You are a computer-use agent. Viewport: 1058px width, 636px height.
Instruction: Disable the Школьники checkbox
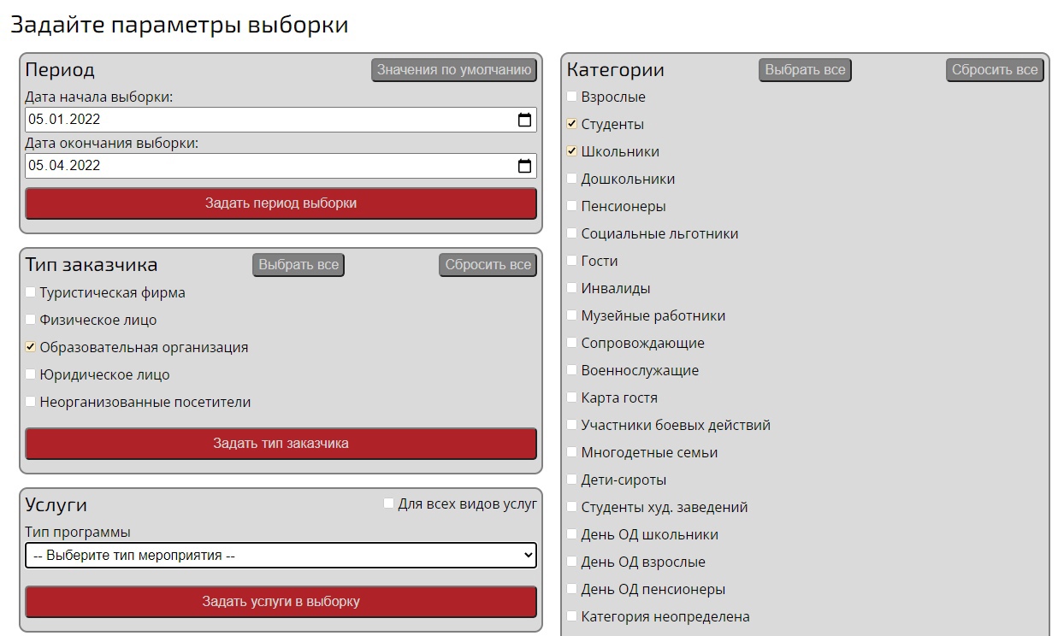[571, 151]
